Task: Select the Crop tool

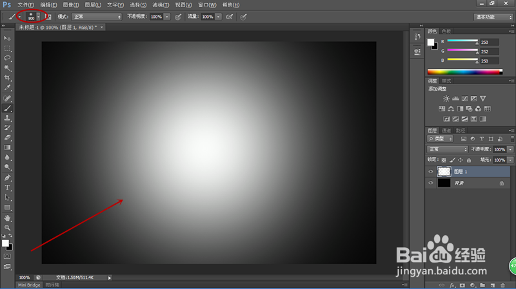Action: point(7,78)
